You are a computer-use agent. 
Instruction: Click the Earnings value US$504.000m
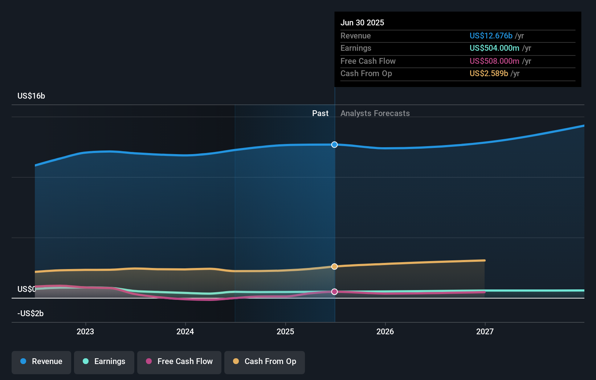(494, 48)
